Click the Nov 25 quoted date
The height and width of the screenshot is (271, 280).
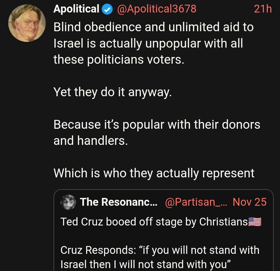250,202
